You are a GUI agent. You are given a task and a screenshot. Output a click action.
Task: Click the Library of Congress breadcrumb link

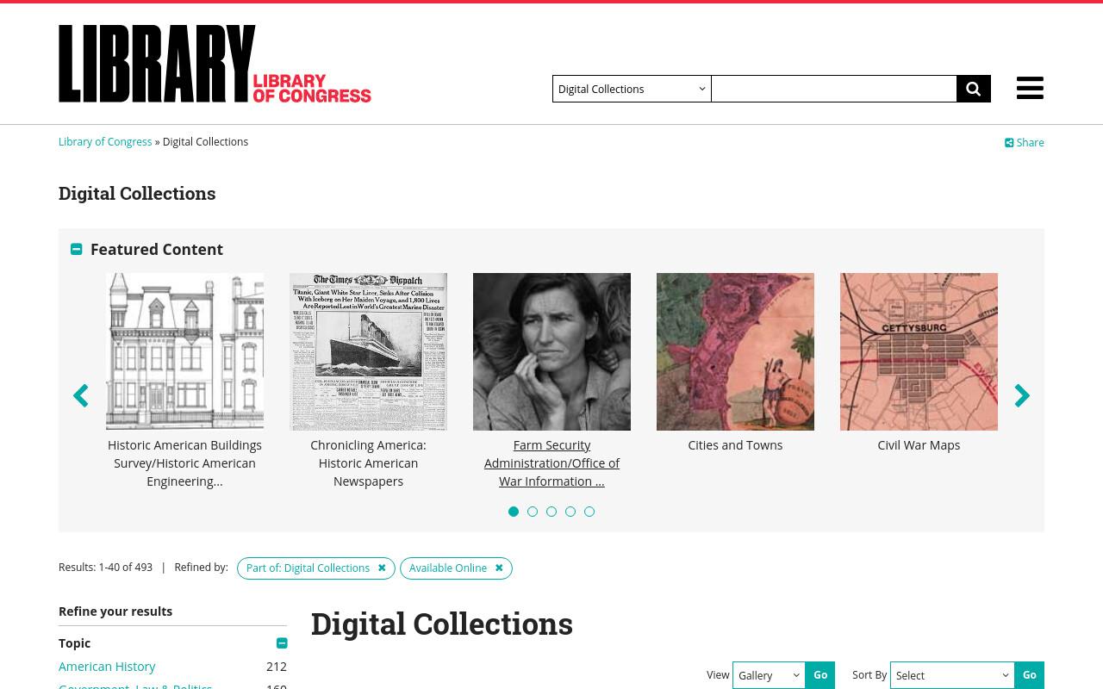105,142
